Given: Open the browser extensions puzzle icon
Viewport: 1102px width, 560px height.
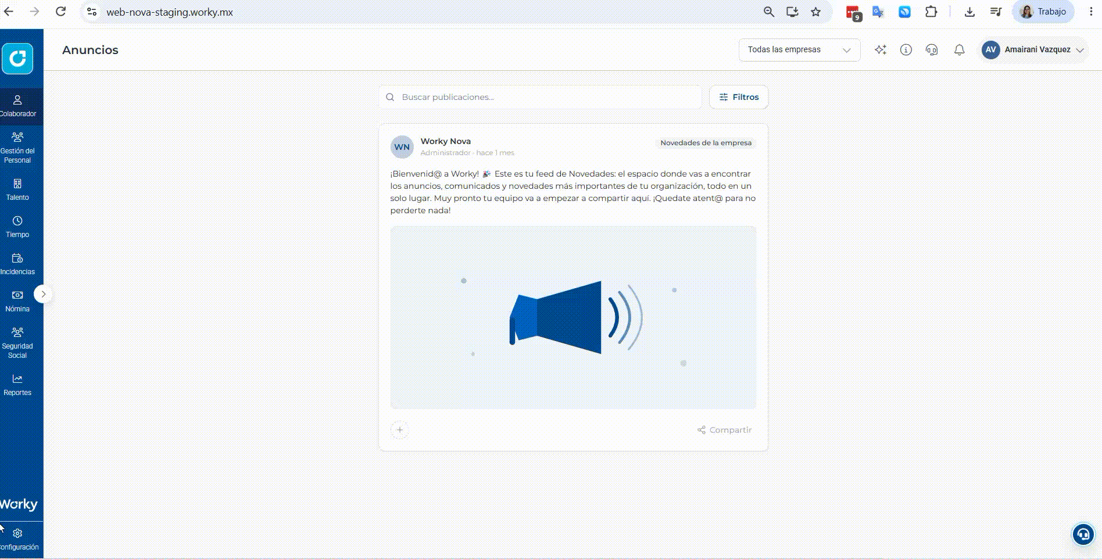Looking at the screenshot, I should (x=931, y=12).
